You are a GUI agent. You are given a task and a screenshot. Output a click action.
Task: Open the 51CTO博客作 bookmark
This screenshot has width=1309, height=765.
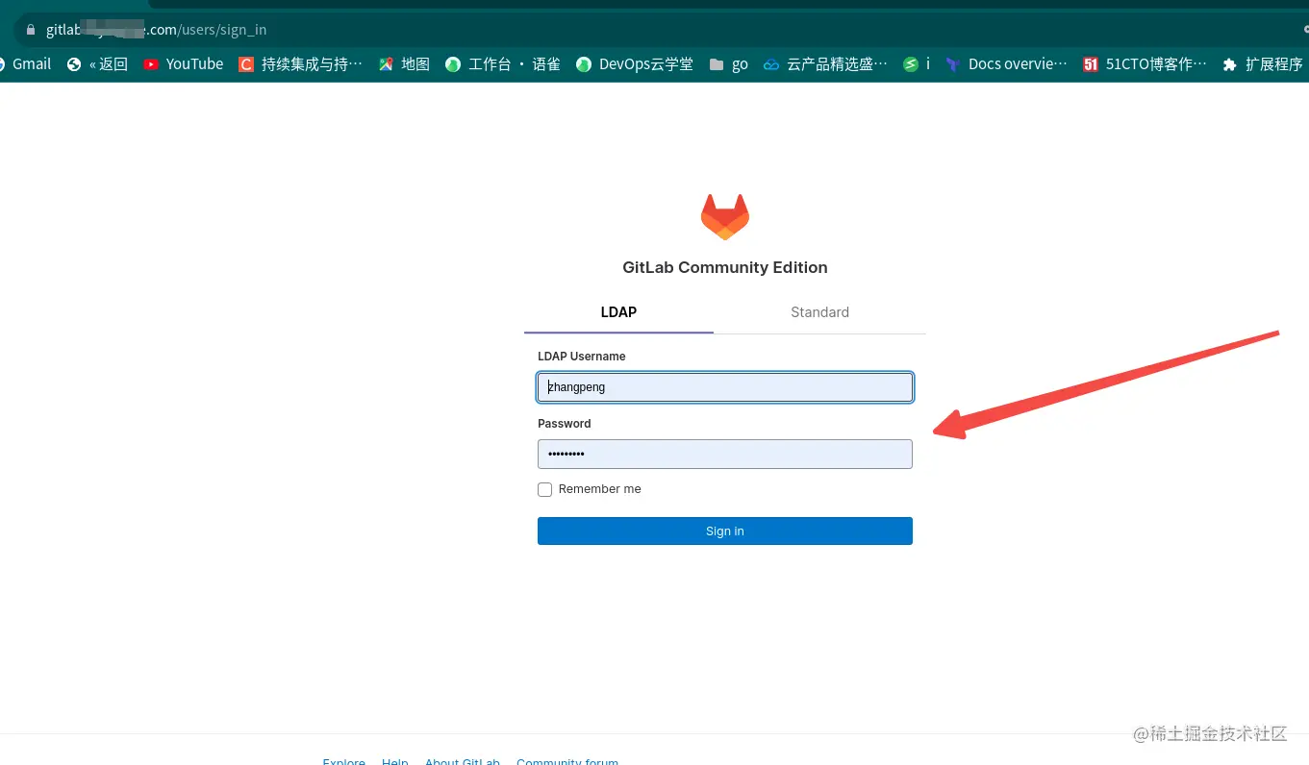click(x=1145, y=64)
